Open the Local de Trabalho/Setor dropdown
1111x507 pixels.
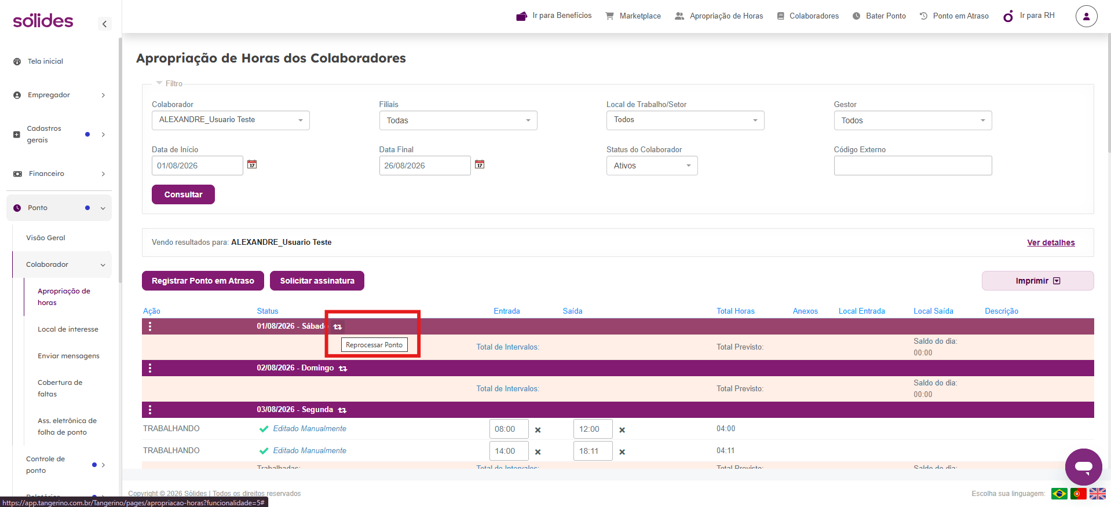click(x=685, y=120)
